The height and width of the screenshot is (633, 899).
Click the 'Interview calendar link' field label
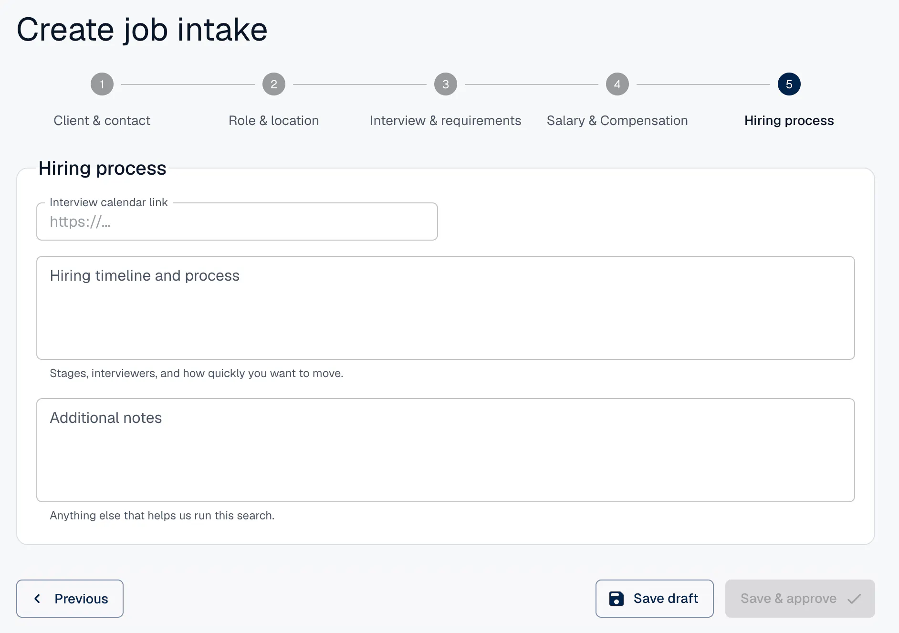109,202
